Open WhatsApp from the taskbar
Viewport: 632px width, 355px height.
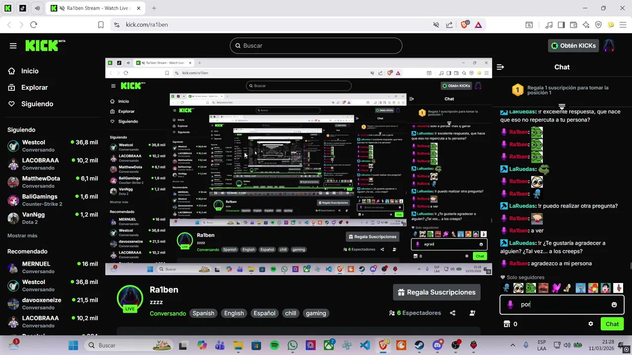293,345
